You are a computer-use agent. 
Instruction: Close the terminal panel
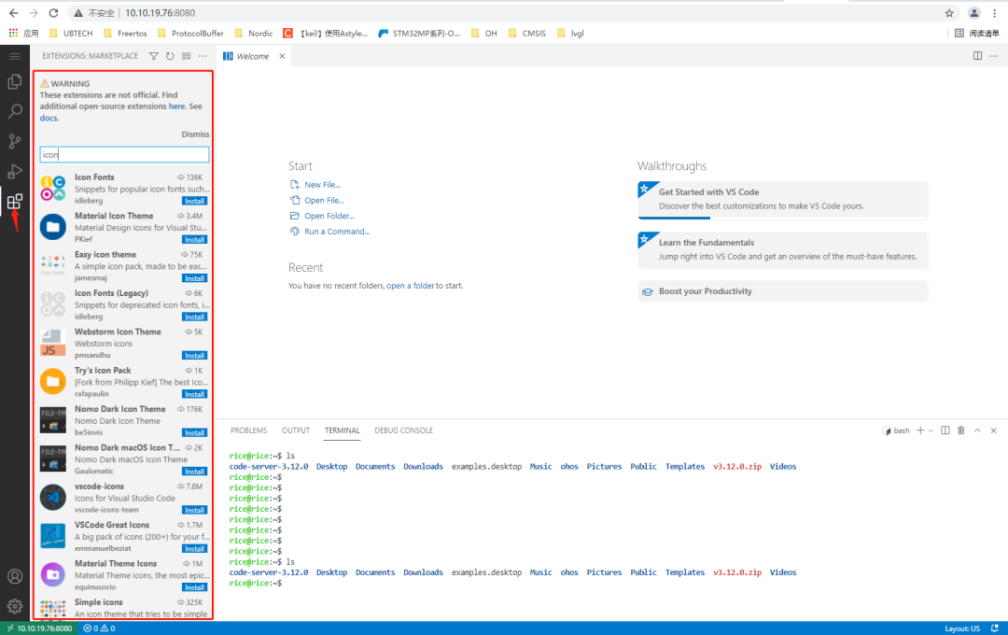993,430
